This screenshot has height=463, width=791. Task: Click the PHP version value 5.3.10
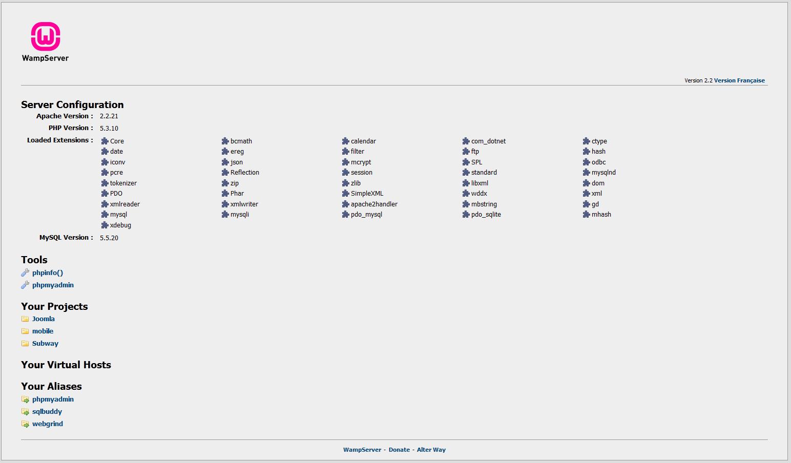109,128
